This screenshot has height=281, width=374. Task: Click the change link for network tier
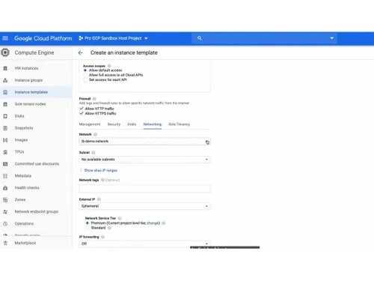(153, 223)
